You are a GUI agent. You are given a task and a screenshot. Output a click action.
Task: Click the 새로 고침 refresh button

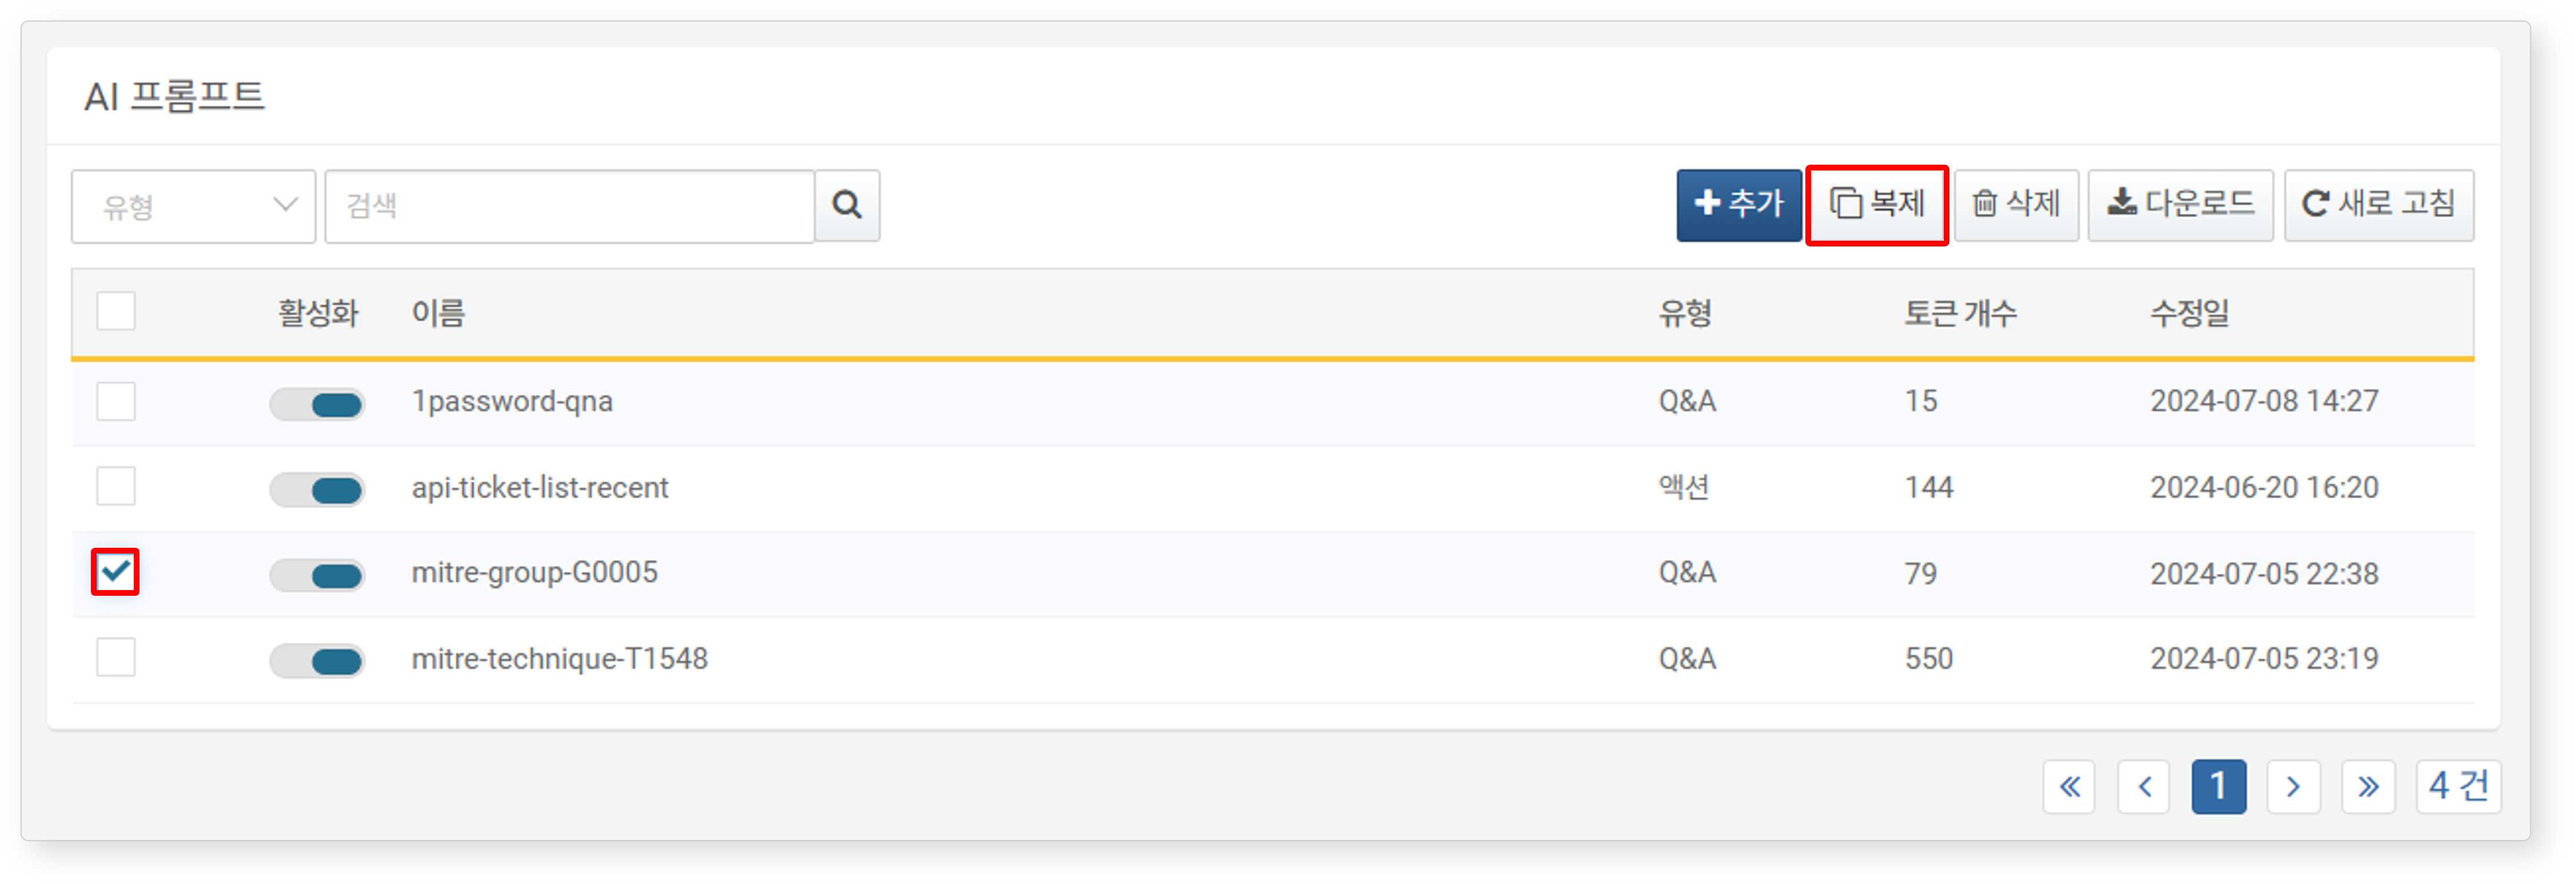tap(2378, 205)
